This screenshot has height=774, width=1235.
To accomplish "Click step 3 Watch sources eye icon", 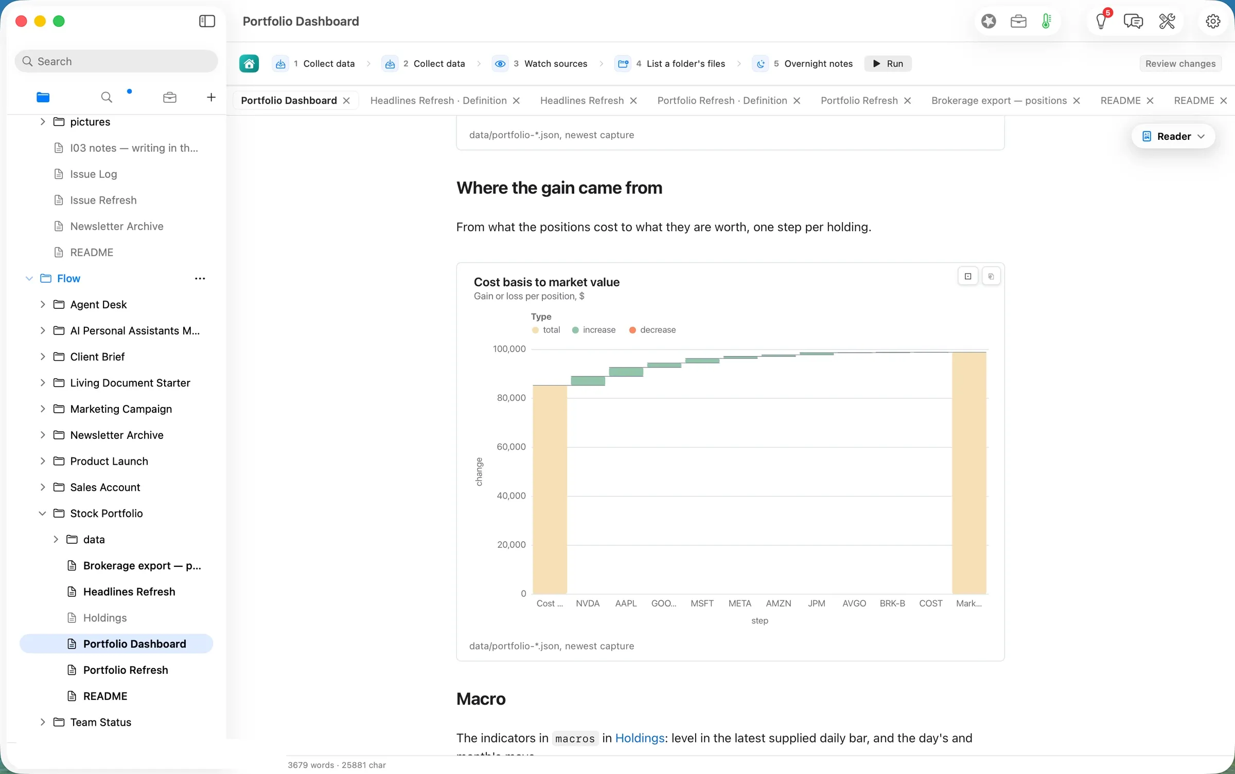I will 500,64.
